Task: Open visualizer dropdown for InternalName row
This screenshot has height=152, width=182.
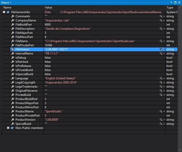Action: click(x=164, y=54)
